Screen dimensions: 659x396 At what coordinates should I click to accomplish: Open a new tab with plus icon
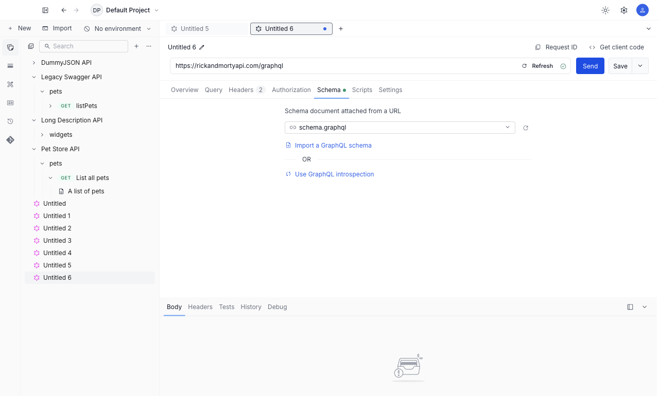coord(341,29)
